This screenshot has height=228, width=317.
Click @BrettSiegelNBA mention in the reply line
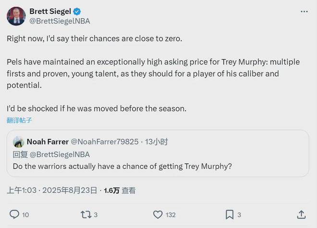click(60, 154)
